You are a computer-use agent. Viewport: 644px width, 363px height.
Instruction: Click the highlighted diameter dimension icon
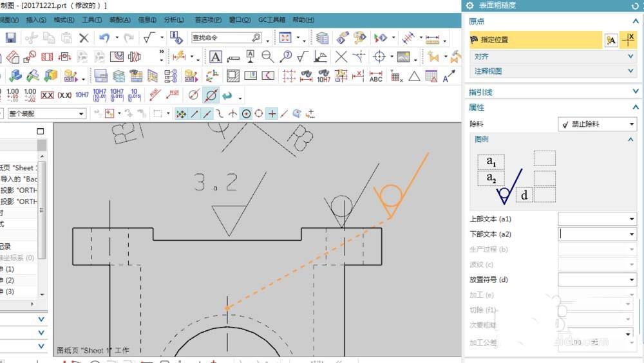click(211, 95)
